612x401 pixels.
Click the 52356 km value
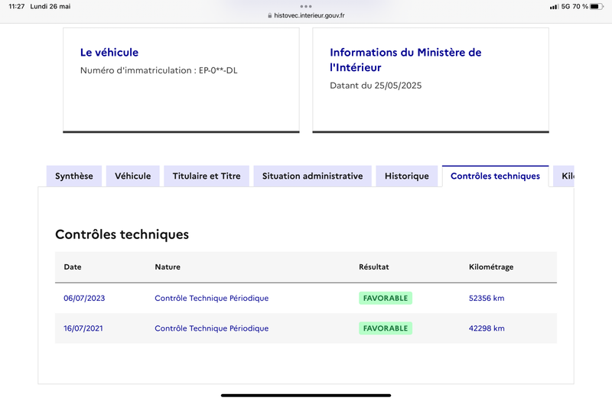click(x=487, y=298)
